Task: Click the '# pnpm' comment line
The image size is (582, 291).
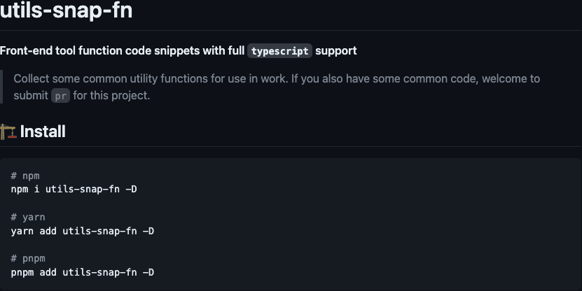Action: 28,258
